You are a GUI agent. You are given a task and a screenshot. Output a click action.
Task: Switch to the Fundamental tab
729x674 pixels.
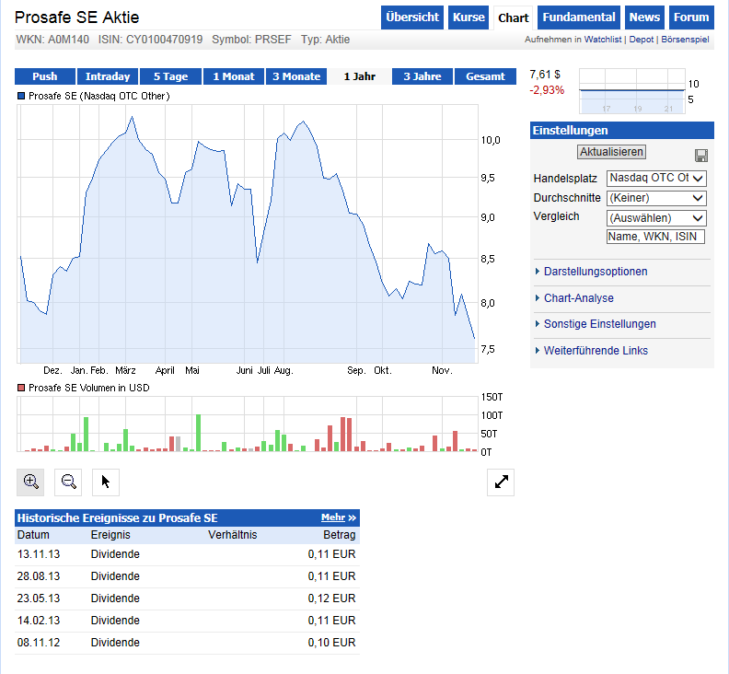pyautogui.click(x=579, y=17)
